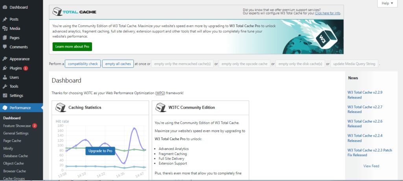The image size is (403, 181).
Task: Open Minify settings
Action: [x=8, y=148]
